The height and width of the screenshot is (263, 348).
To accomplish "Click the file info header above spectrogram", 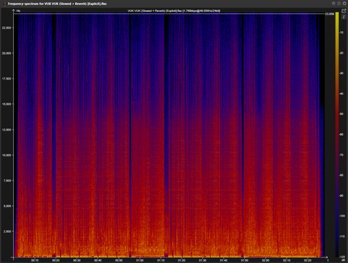I will (x=174, y=10).
